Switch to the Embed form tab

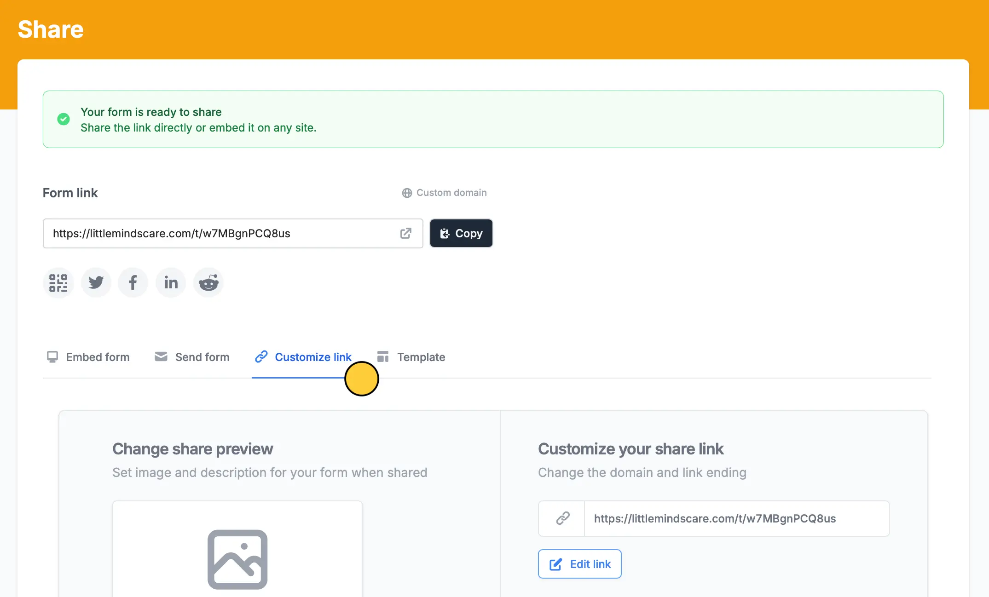(x=88, y=357)
